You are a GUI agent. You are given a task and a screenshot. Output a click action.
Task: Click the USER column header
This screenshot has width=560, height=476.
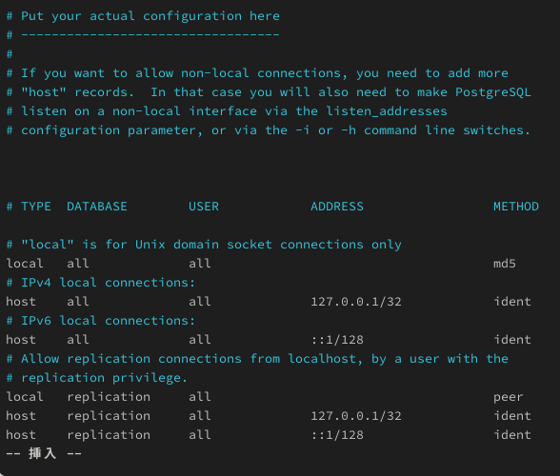204,207
